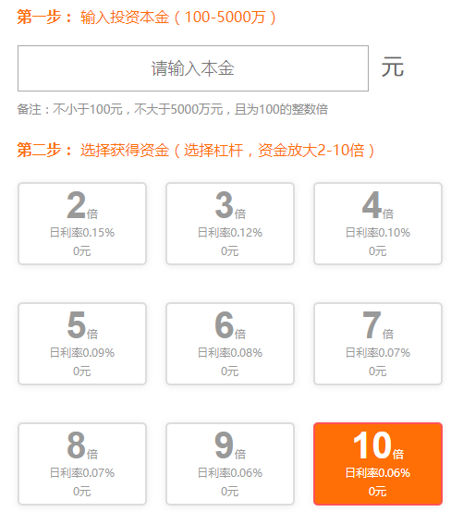463x524 pixels.
Task: Click the 0元 amount in 8倍 card
Action: [82, 492]
